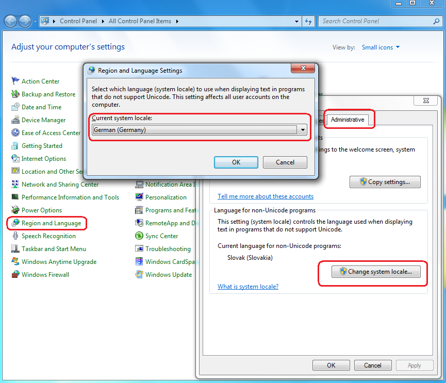Click the Search Control Panel input field
Viewport: 446px width, 383px height.
point(375,21)
